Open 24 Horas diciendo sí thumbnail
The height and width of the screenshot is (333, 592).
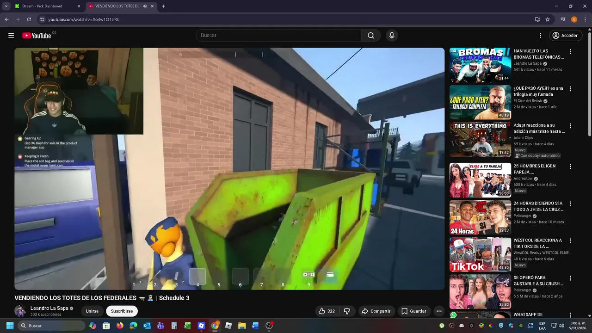click(x=480, y=217)
